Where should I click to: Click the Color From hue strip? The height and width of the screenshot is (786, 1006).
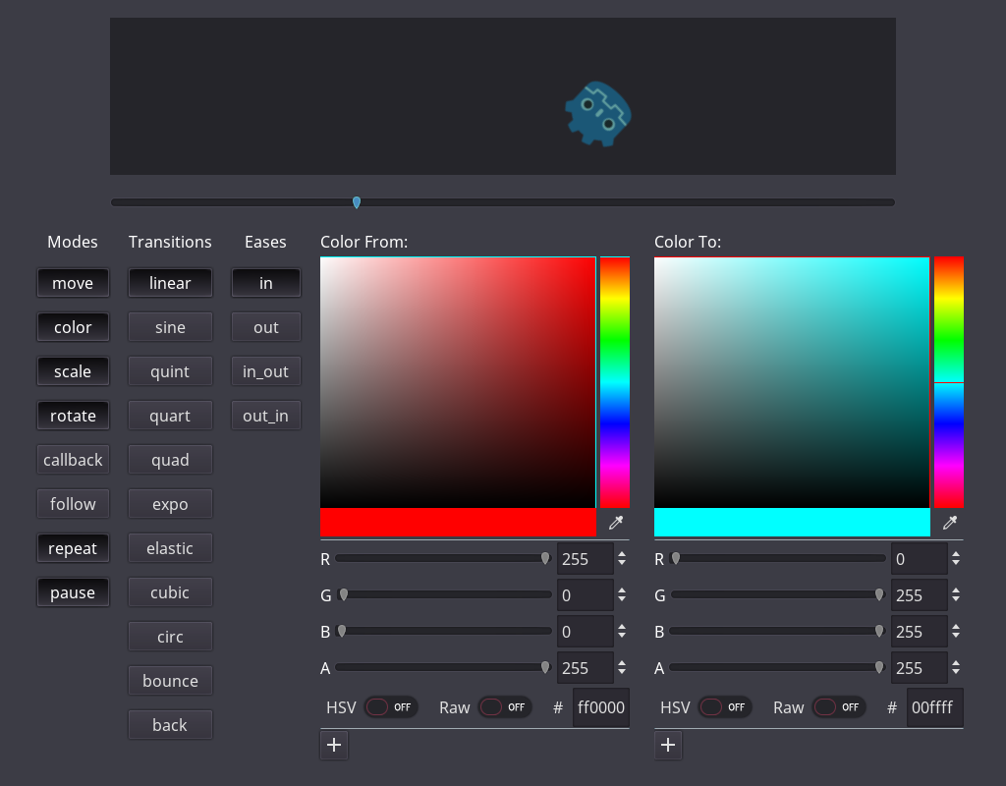click(615, 382)
